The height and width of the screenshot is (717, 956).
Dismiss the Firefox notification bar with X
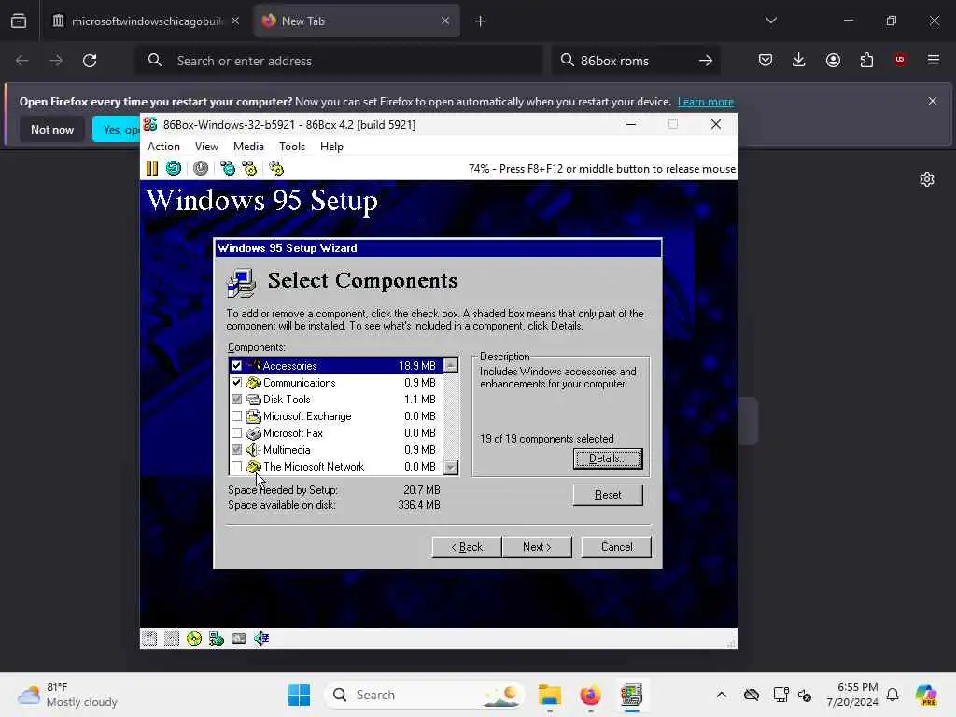coord(933,101)
